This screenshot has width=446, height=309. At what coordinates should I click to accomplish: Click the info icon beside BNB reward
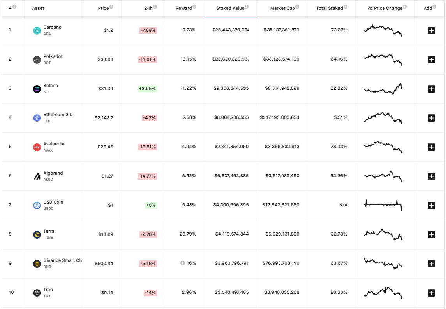(x=182, y=263)
